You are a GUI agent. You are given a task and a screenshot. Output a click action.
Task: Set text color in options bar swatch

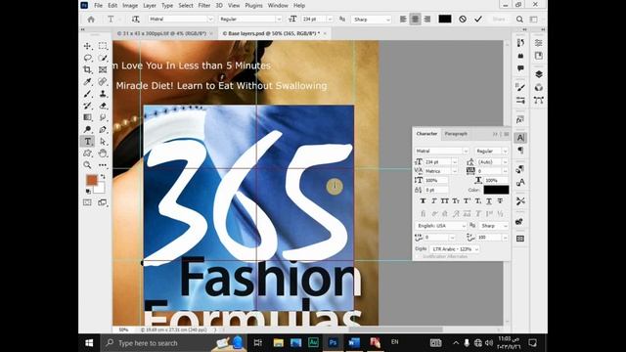coord(445,20)
